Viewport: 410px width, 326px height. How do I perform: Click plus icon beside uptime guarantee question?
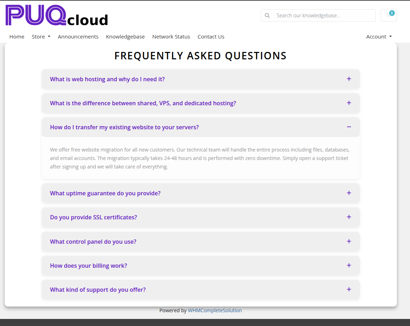[x=349, y=193]
